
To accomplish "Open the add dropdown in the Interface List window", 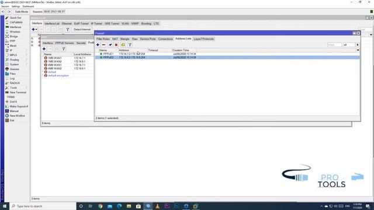I will click(x=34, y=29).
